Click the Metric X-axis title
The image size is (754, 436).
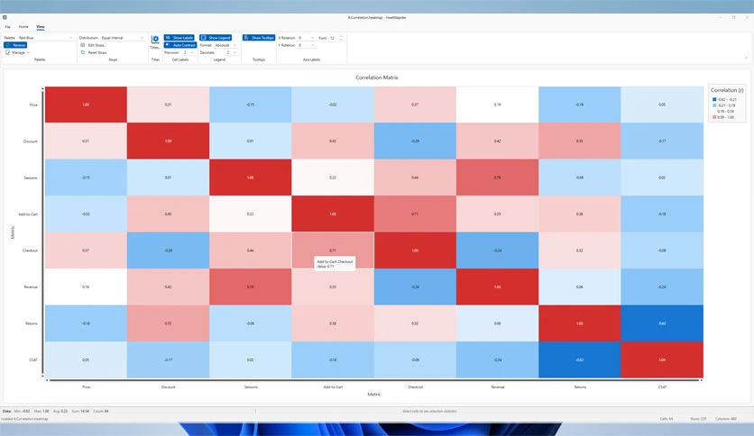374,395
